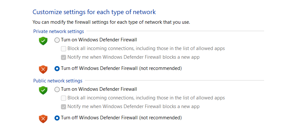Screen dimensions: 287x135
Task: Click the 'You can modify the firewall settings' description
Action: (x=111, y=22)
